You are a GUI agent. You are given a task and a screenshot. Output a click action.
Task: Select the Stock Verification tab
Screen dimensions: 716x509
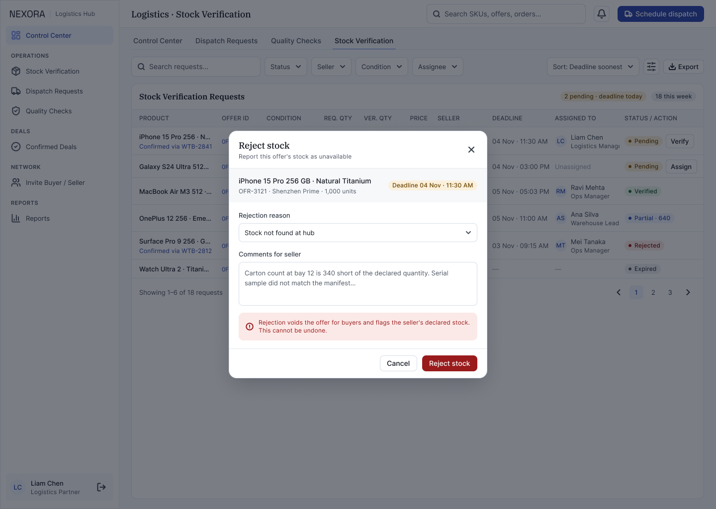tap(364, 41)
